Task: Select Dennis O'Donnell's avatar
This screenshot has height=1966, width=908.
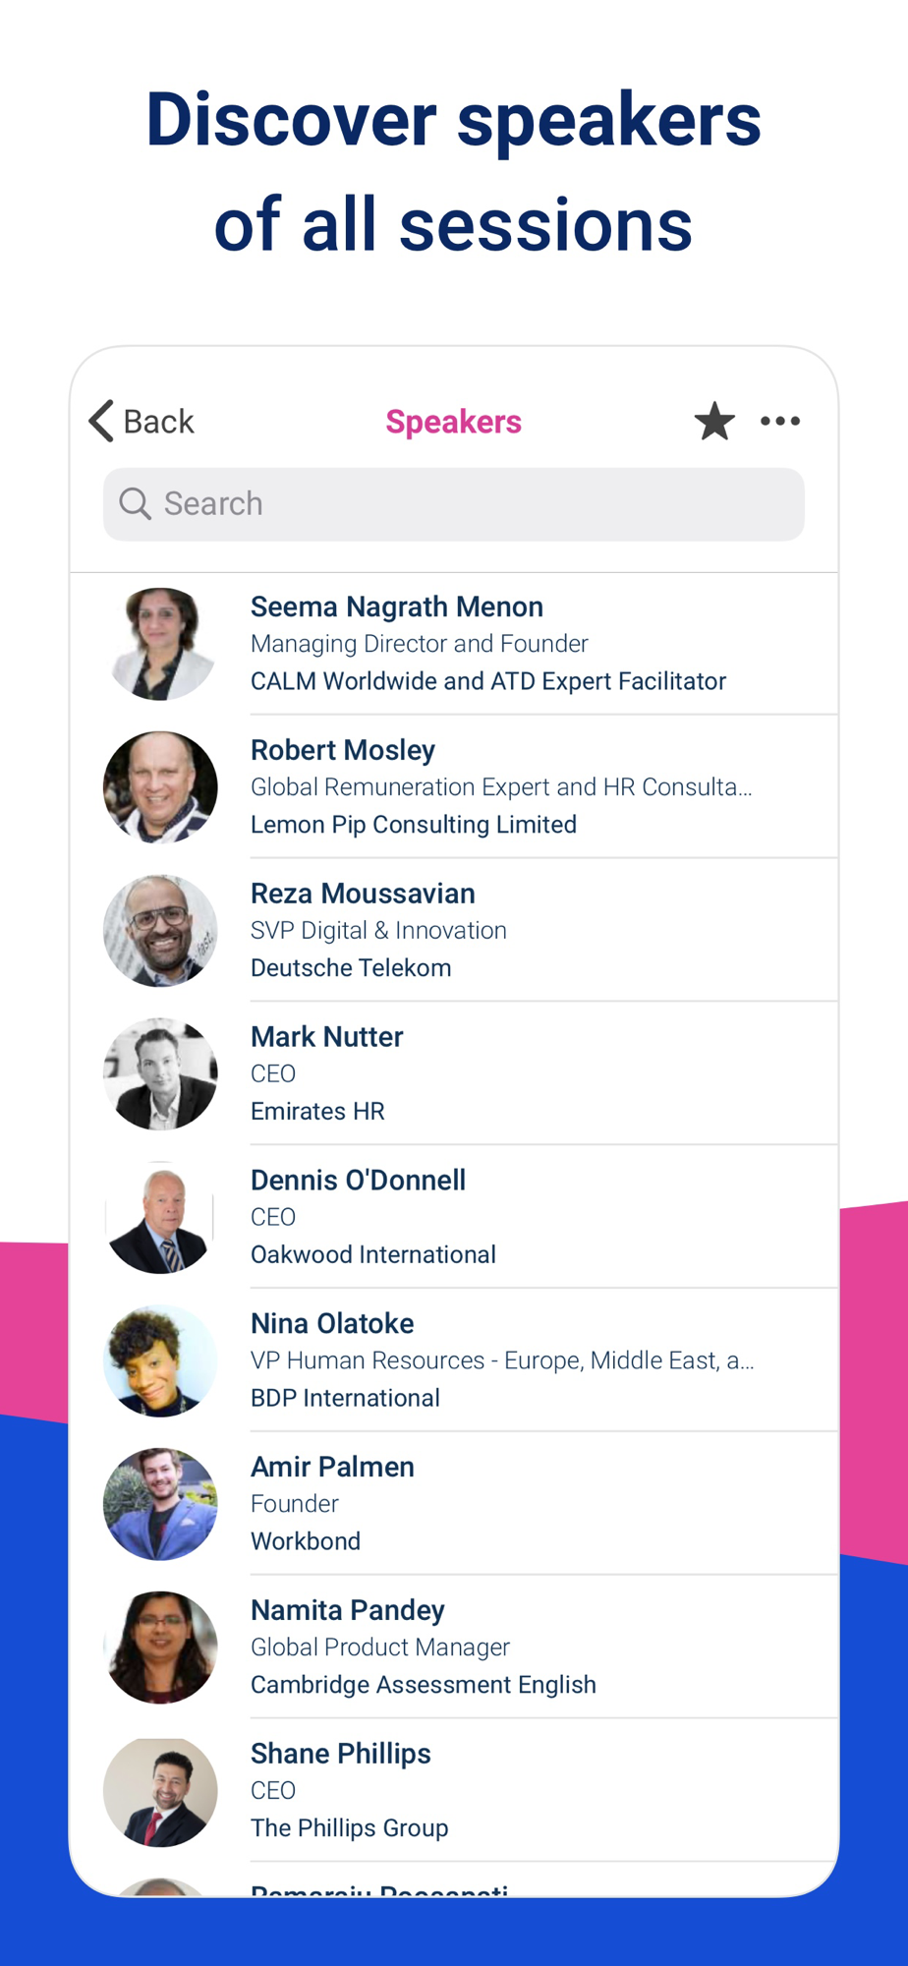Action: click(160, 1217)
